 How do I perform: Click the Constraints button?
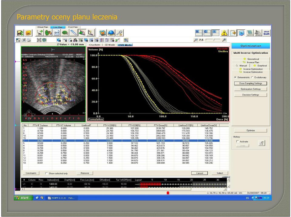pos(31,173)
